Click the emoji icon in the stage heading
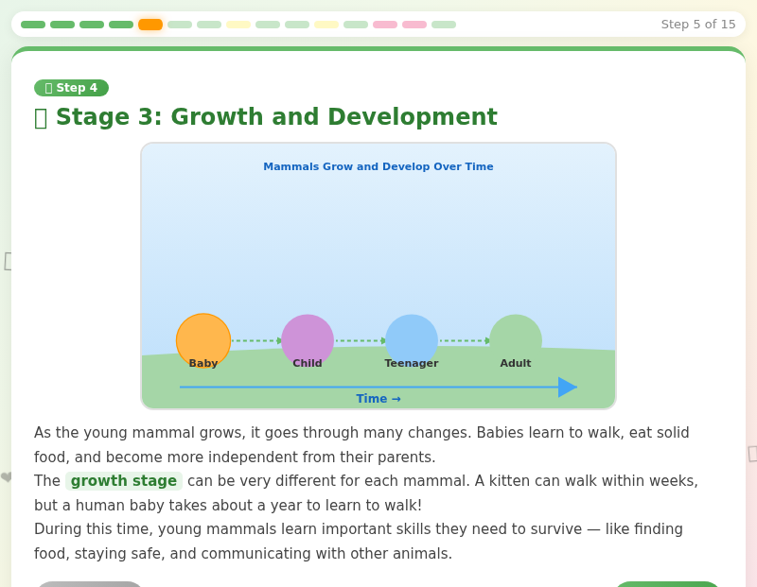This screenshot has width=757, height=587. coord(42,116)
